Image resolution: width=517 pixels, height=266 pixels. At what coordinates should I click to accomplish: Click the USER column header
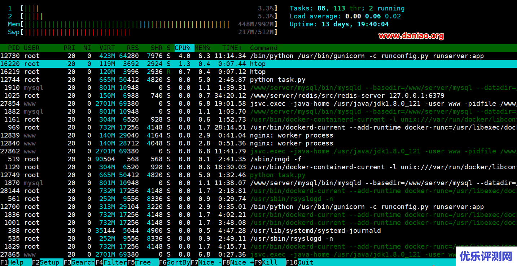tap(32, 48)
